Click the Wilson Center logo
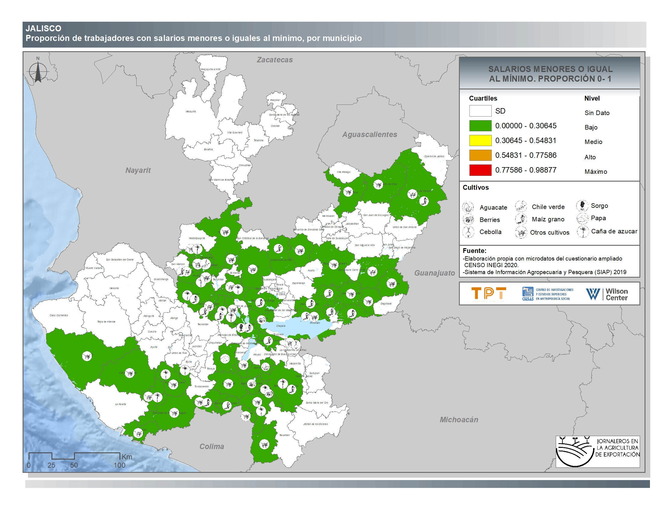Screen dimensions: 662x512 click(607, 294)
